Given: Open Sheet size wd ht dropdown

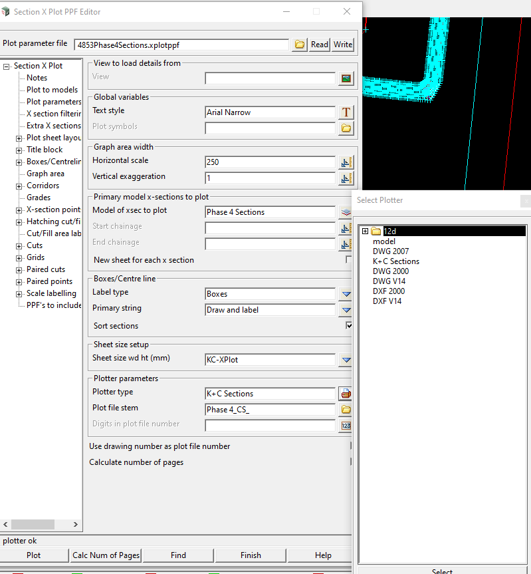Looking at the screenshot, I should 345,360.
